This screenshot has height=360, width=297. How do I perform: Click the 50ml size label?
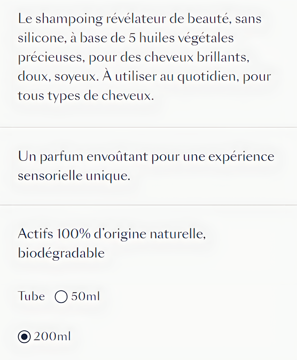(85, 296)
